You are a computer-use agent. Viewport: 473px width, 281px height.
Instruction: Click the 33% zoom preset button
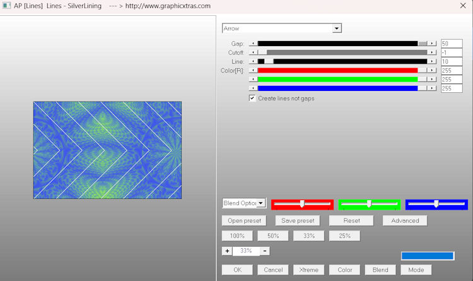309,236
